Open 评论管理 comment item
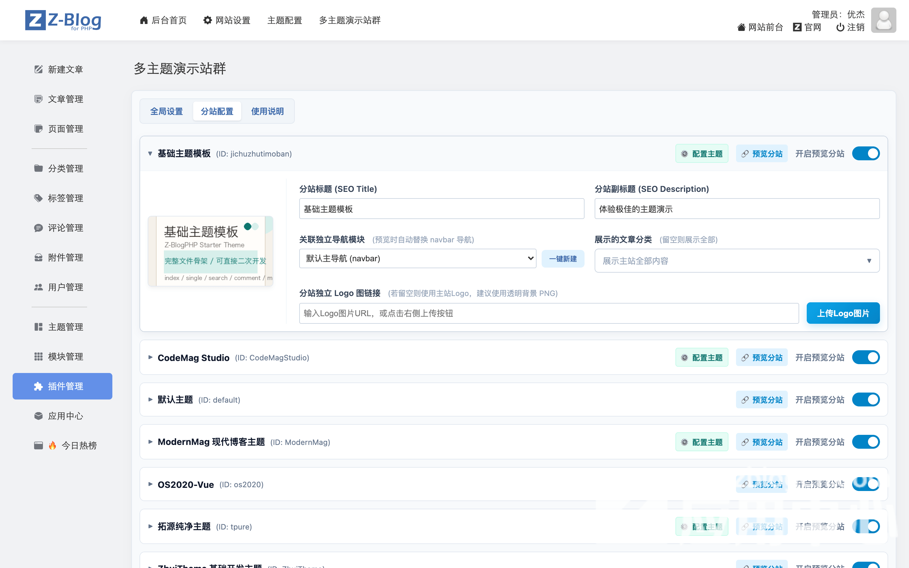This screenshot has height=568, width=909. pos(62,228)
